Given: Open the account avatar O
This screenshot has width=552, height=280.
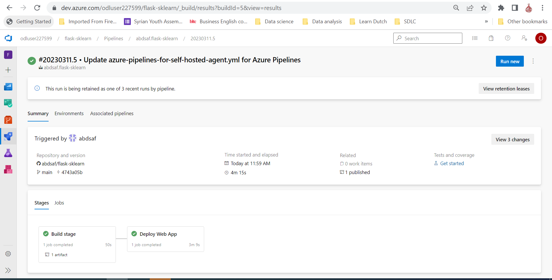Looking at the screenshot, I should pyautogui.click(x=541, y=38).
